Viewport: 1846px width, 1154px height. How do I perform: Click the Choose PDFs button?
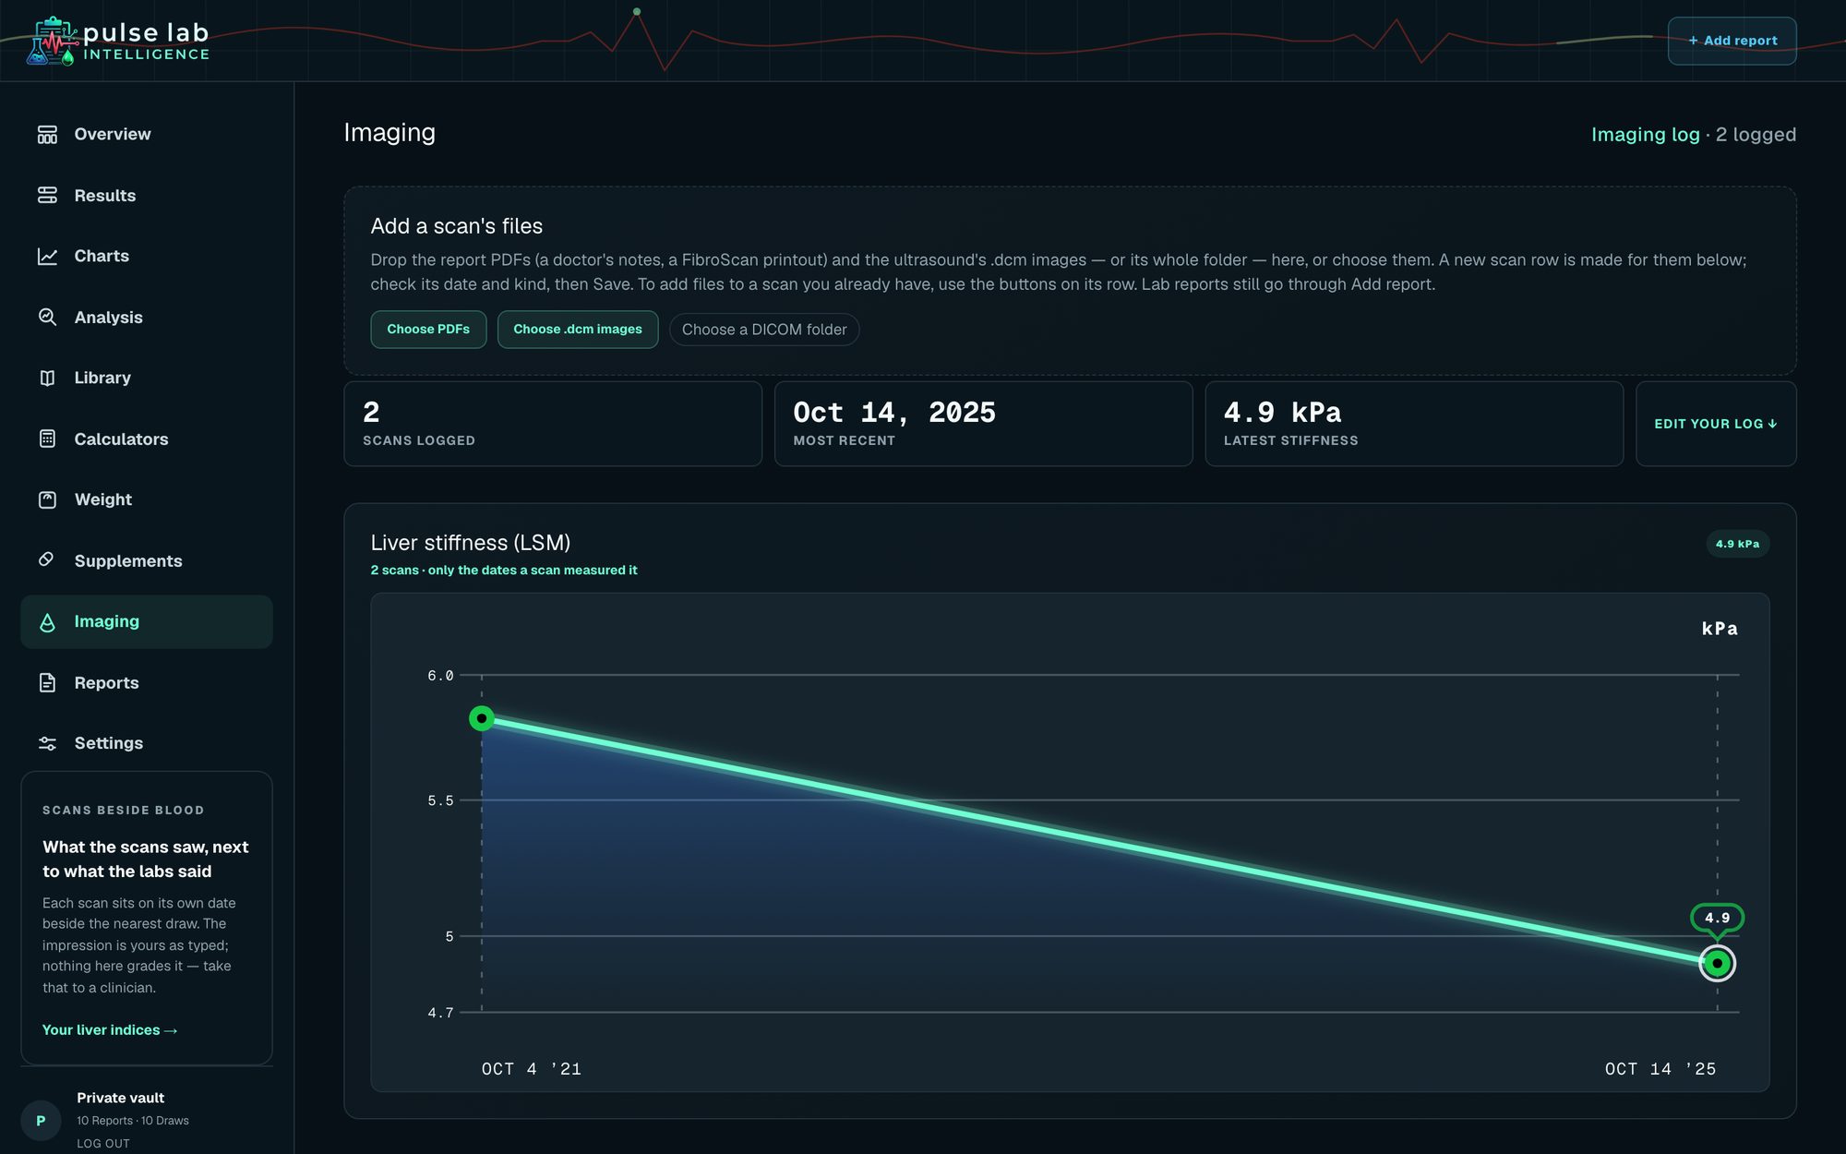tap(428, 330)
